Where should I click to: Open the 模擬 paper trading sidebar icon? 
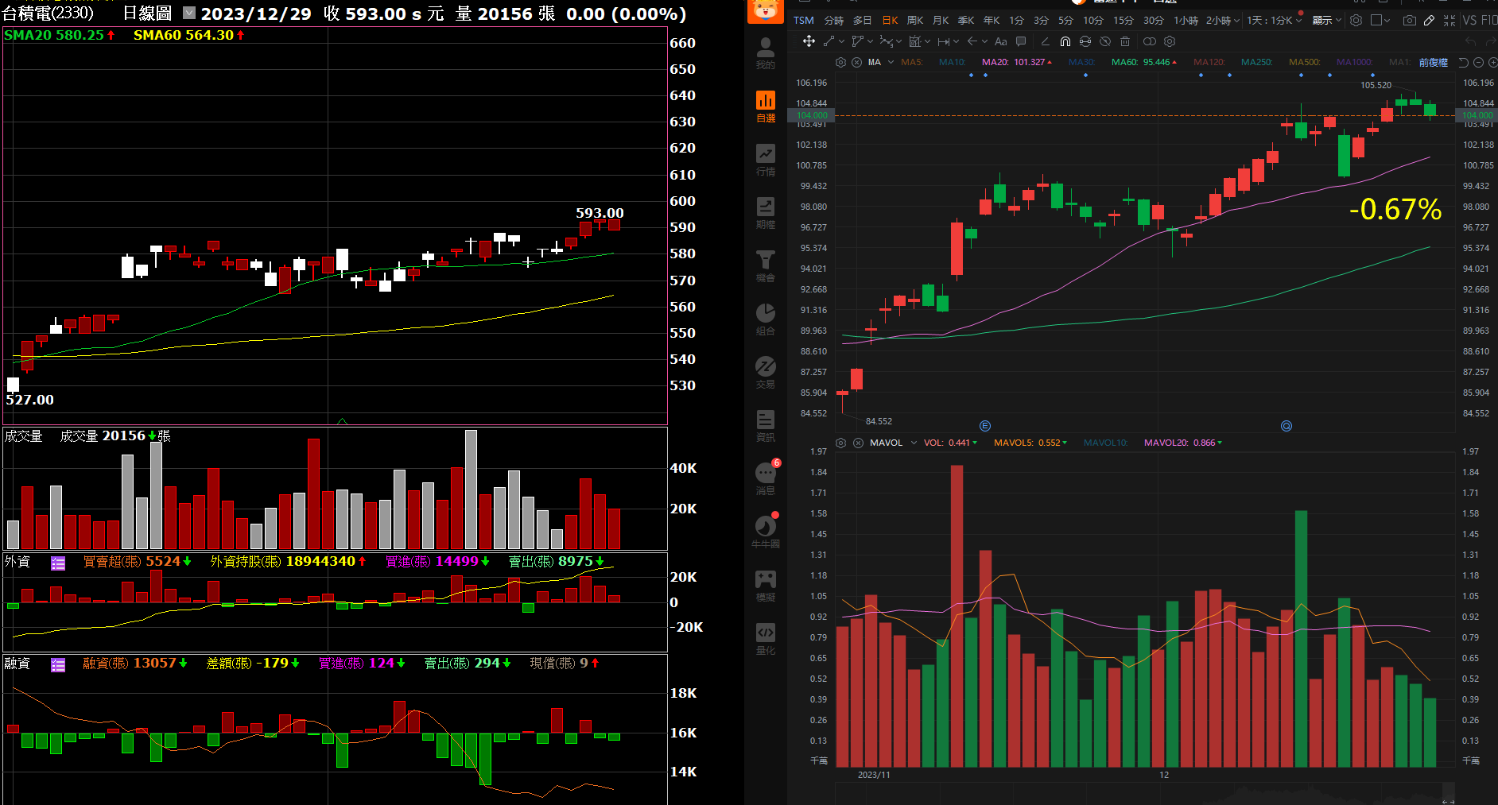pyautogui.click(x=766, y=586)
